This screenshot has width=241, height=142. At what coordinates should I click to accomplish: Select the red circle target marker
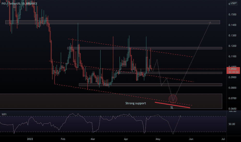[x=173, y=99]
